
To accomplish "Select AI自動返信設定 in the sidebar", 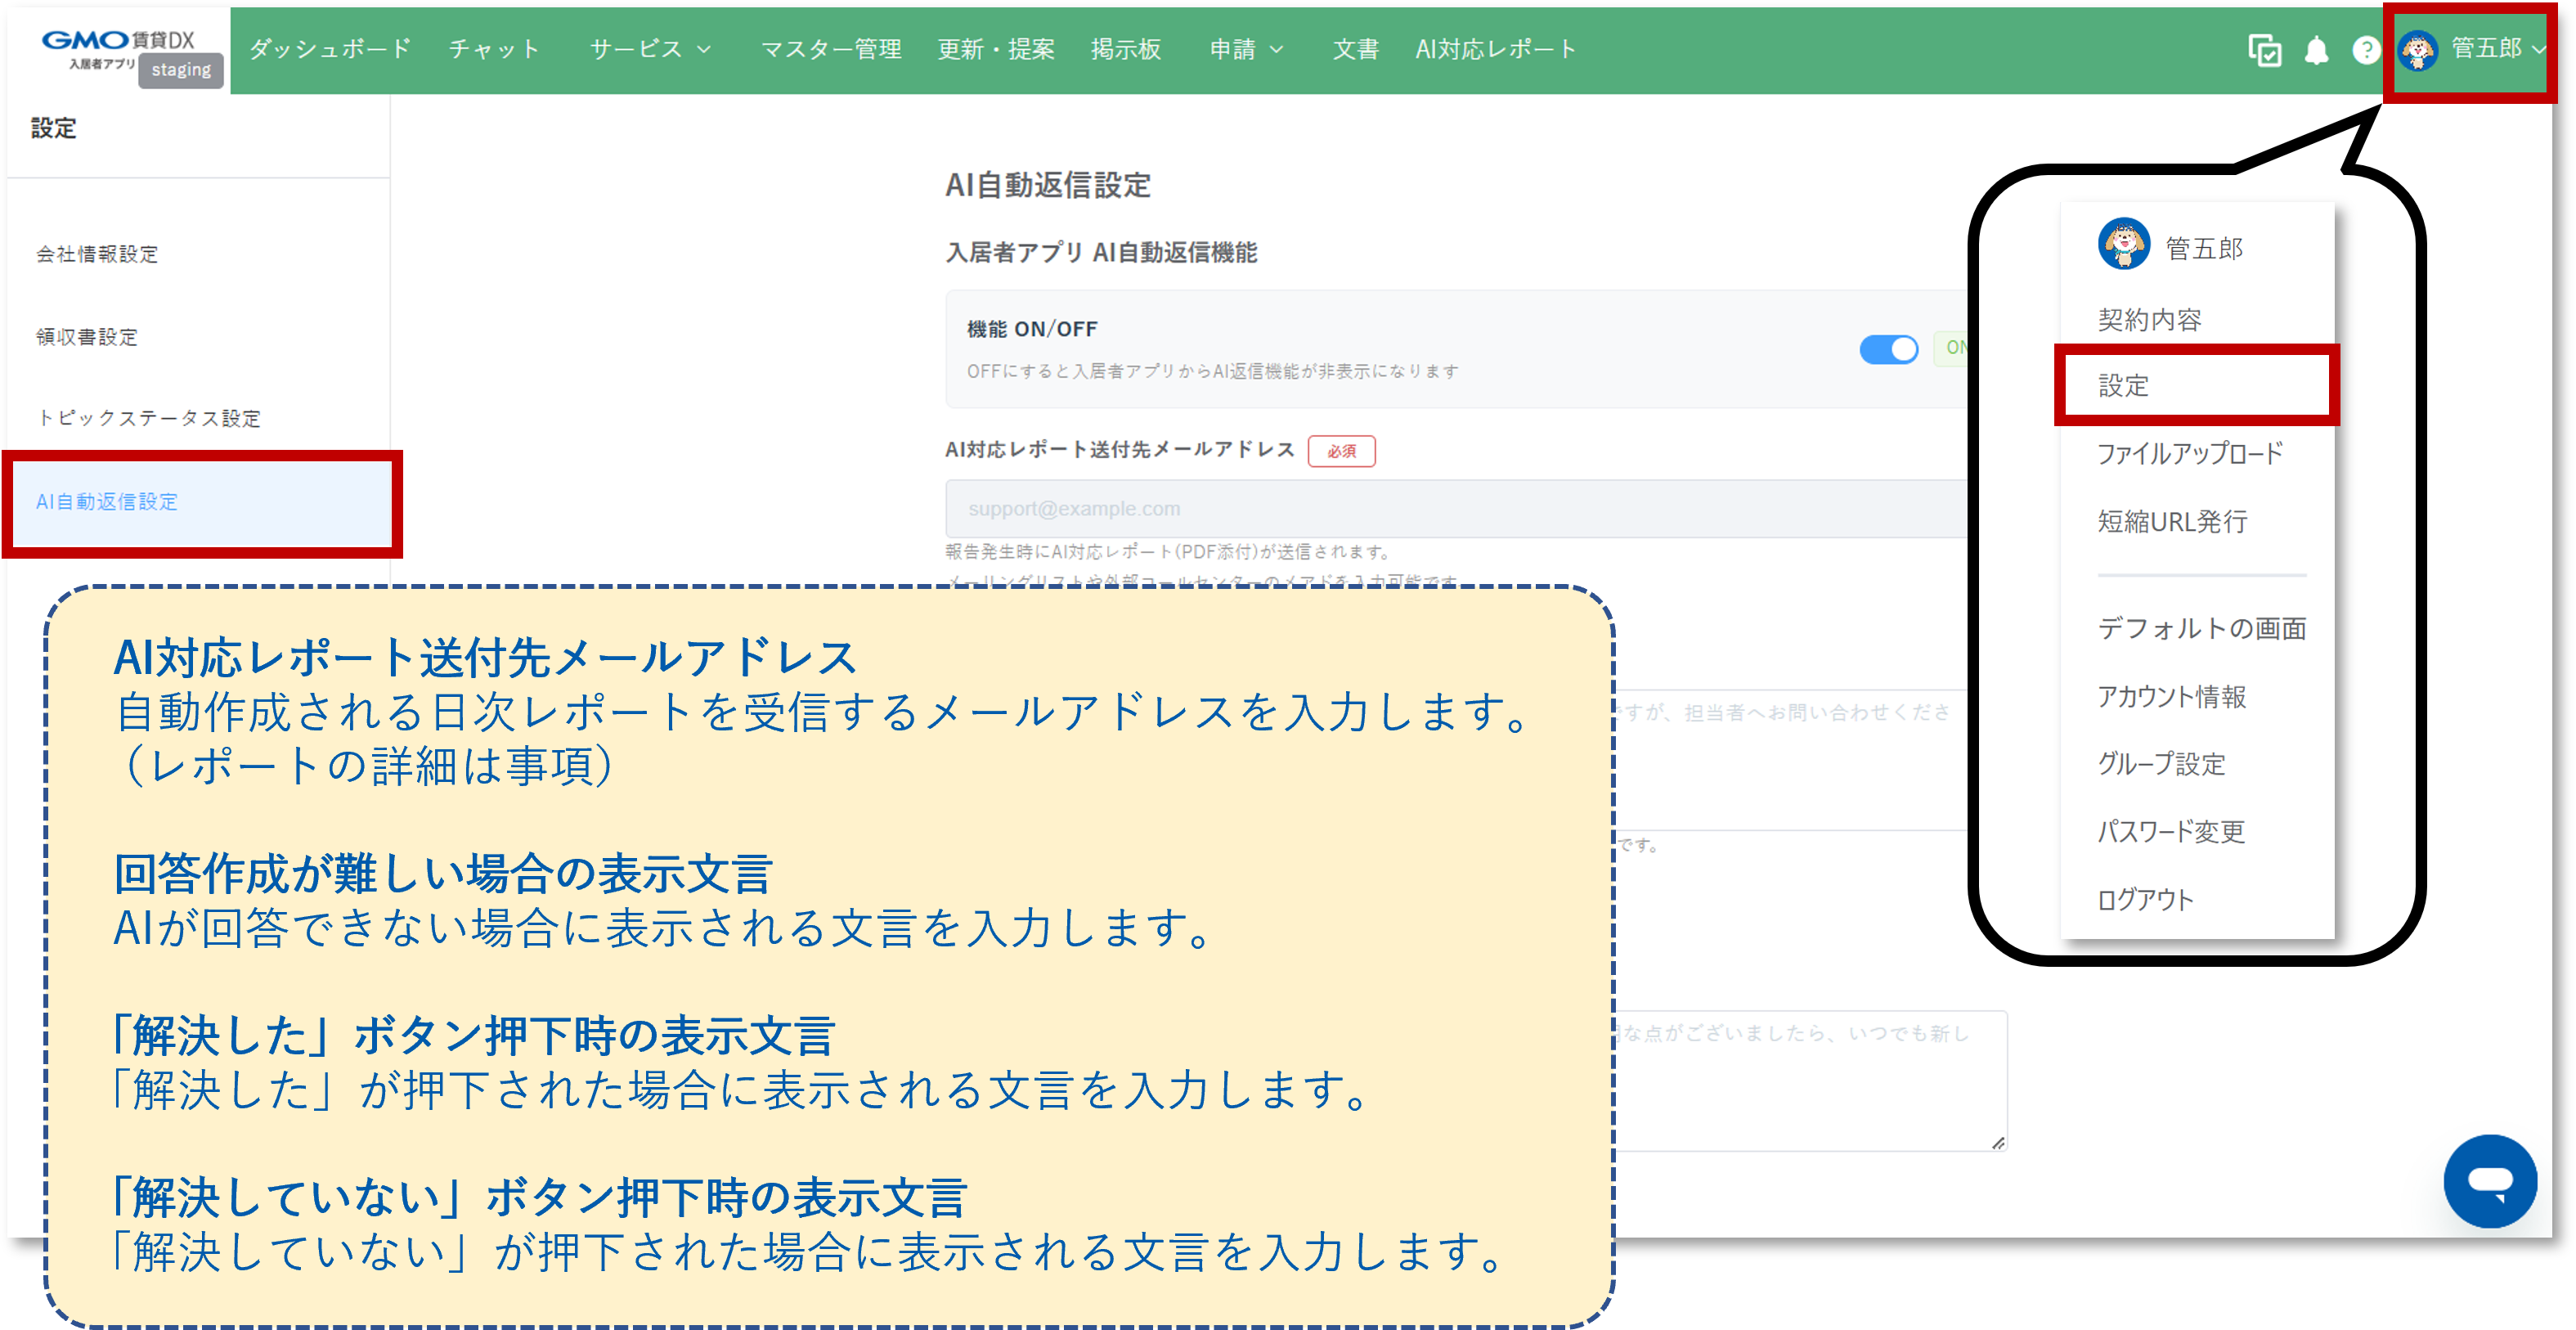I will 201,502.
